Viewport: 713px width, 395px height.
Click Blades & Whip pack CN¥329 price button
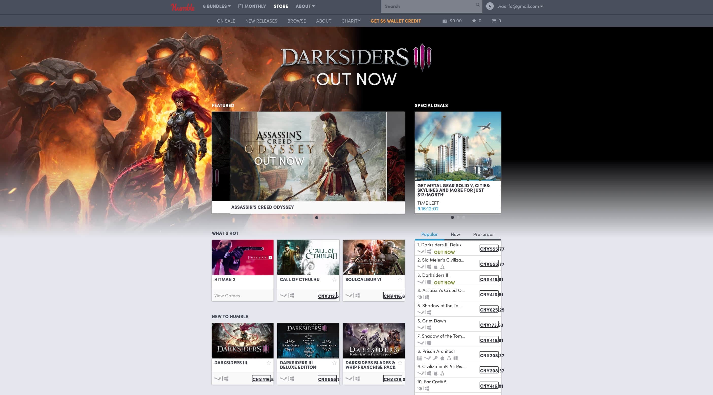393,379
